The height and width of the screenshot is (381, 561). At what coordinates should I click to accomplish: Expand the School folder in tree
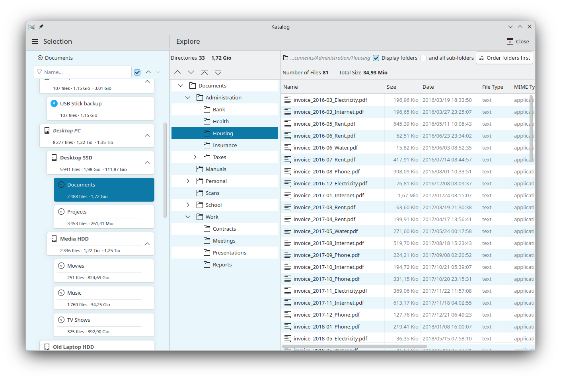pyautogui.click(x=188, y=205)
